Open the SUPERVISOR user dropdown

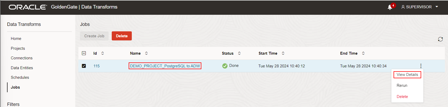click(419, 7)
